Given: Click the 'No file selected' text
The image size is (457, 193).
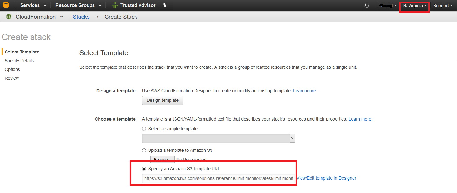Looking at the screenshot, I should coord(191,160).
